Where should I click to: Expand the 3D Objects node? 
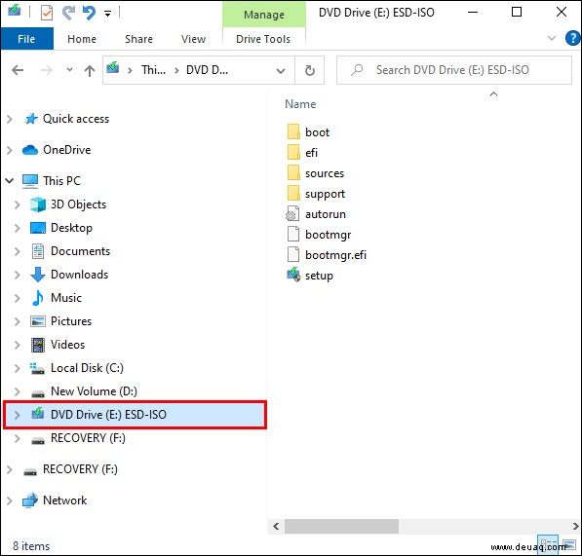point(18,204)
